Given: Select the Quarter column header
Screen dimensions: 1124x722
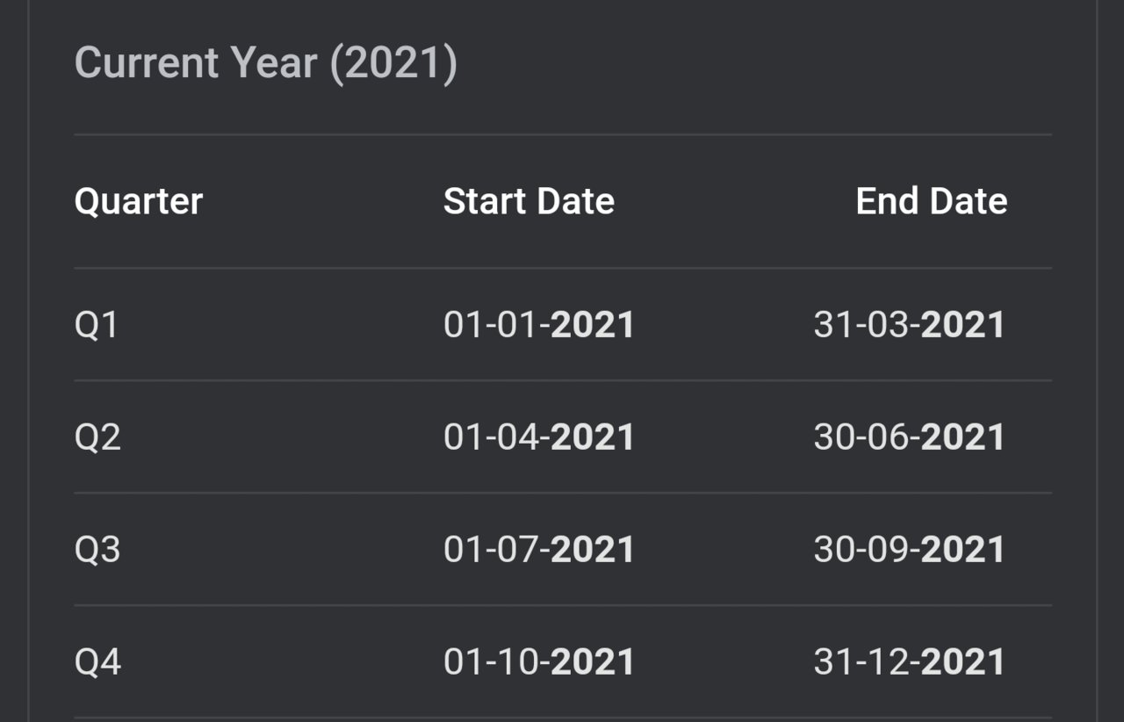Looking at the screenshot, I should point(139,202).
